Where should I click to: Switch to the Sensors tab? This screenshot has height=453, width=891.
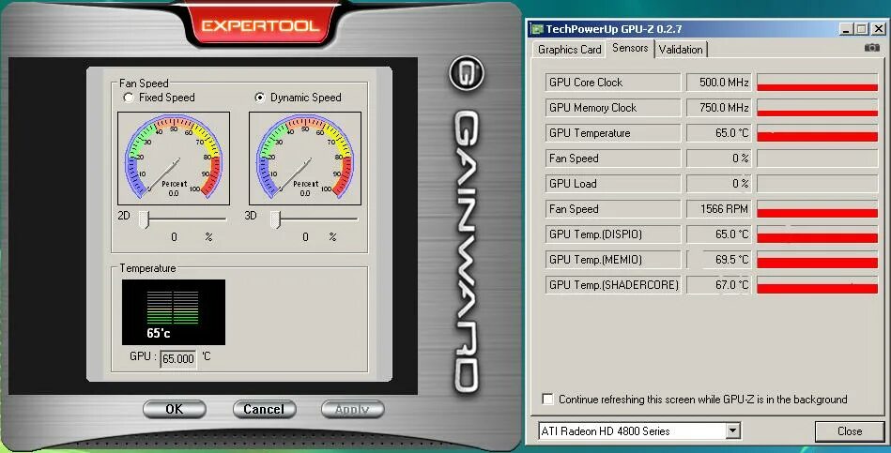click(x=630, y=48)
